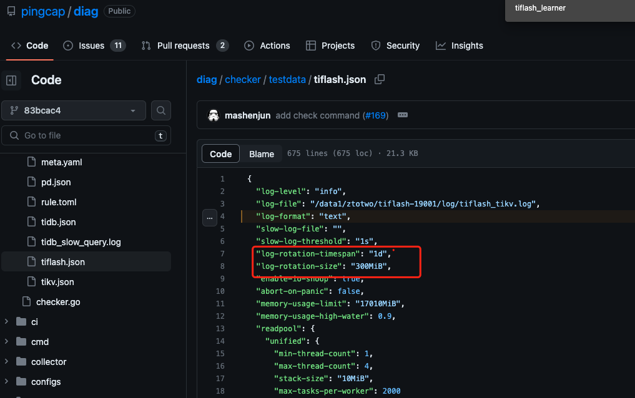Screen dimensions: 635x398
Task: Open line 4 actions ellipsis menu
Action: [x=209, y=218]
